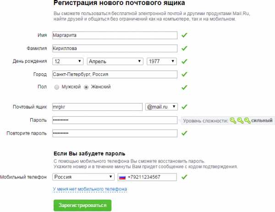Click the Russian flag icon in the phone field
The height and width of the screenshot is (212, 275).
122,177
